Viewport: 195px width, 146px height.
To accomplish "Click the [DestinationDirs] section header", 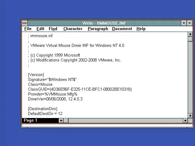I will pos(43,109).
